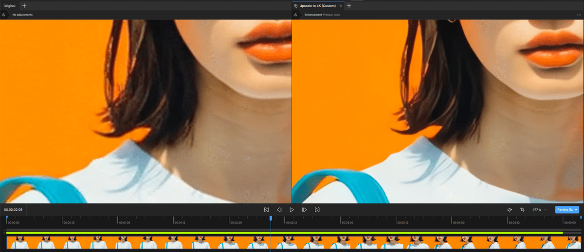The image size is (584, 252).
Task: Open the 177% zoom level dropdown
Action: click(540, 210)
